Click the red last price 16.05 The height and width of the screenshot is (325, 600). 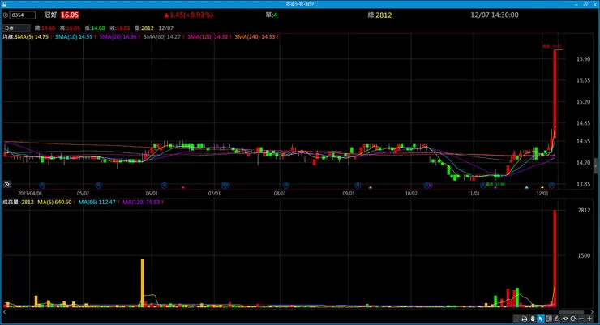[70, 15]
